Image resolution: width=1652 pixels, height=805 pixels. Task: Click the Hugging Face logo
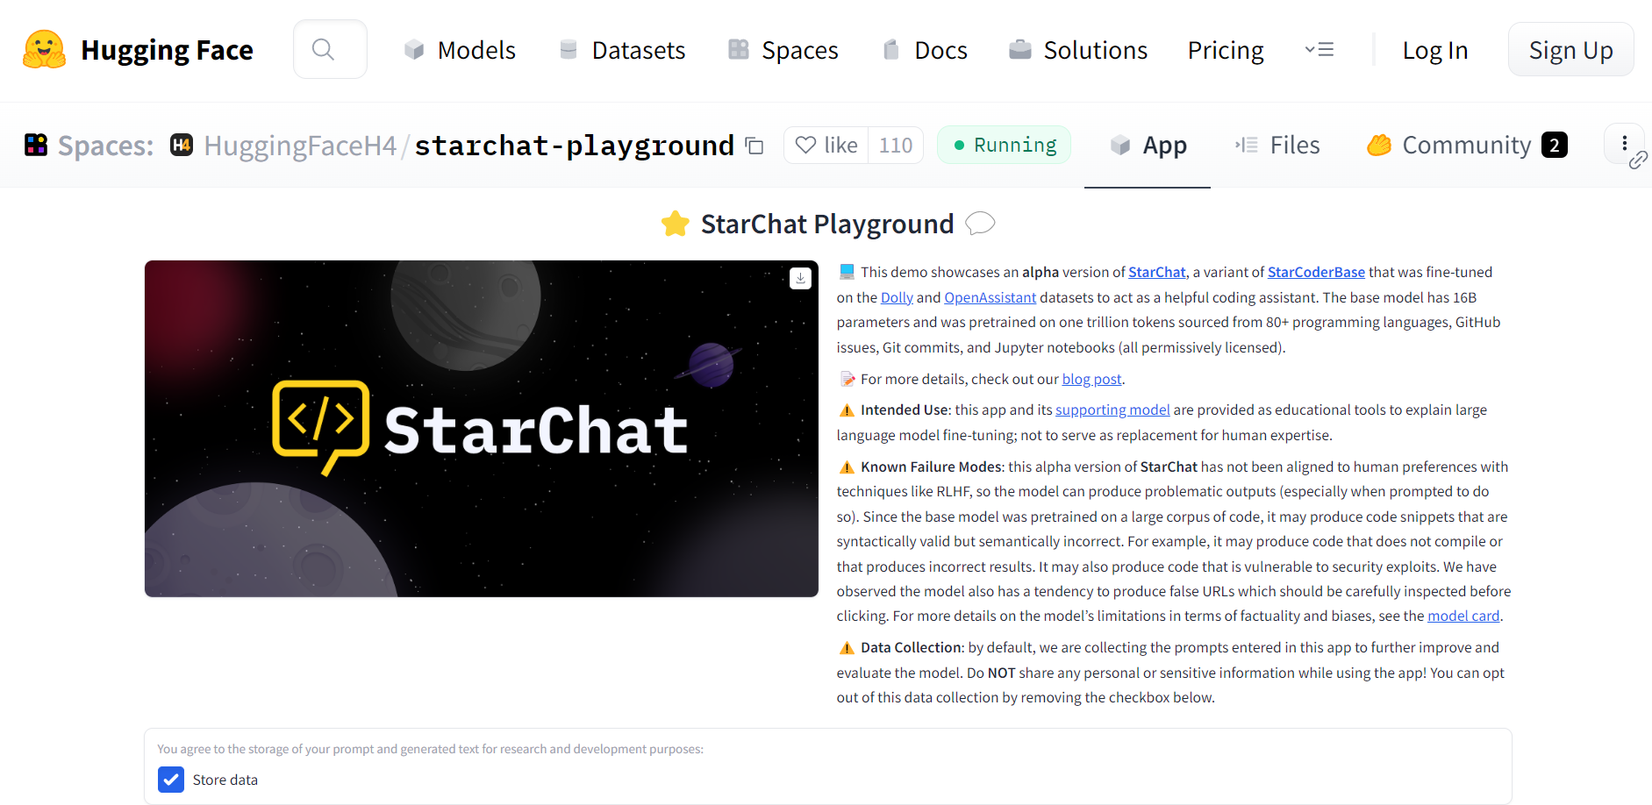click(x=43, y=49)
